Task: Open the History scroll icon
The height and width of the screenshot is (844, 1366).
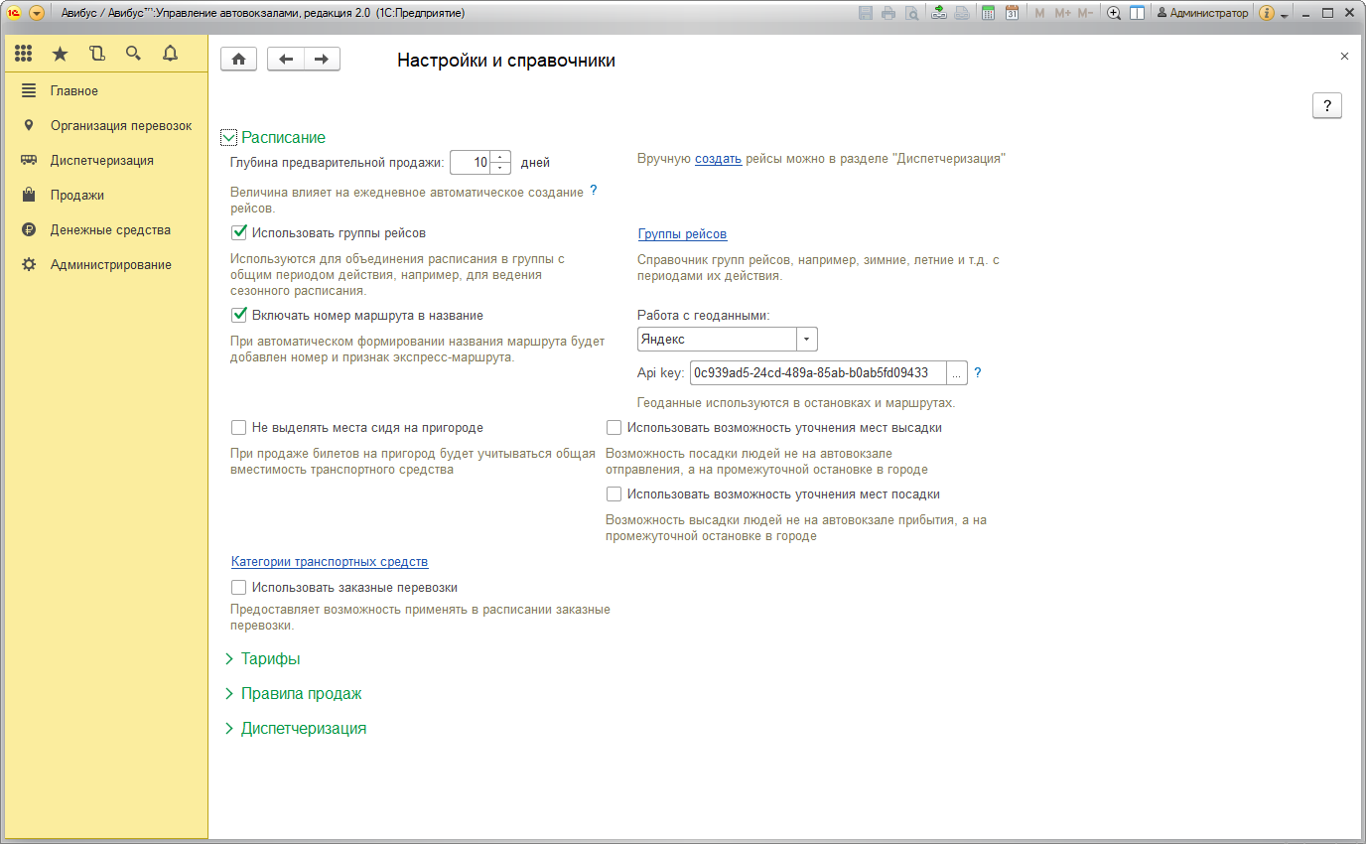Action: click(x=96, y=54)
